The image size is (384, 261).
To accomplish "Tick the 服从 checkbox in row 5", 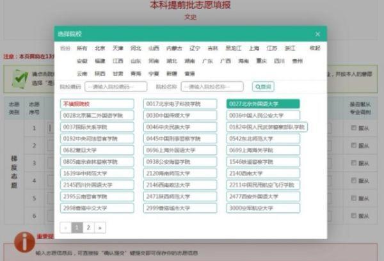I will click(353, 198).
